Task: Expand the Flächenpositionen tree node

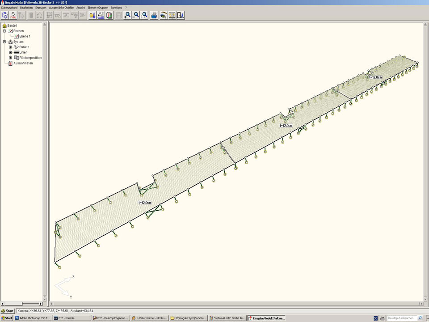Action: click(x=10, y=58)
